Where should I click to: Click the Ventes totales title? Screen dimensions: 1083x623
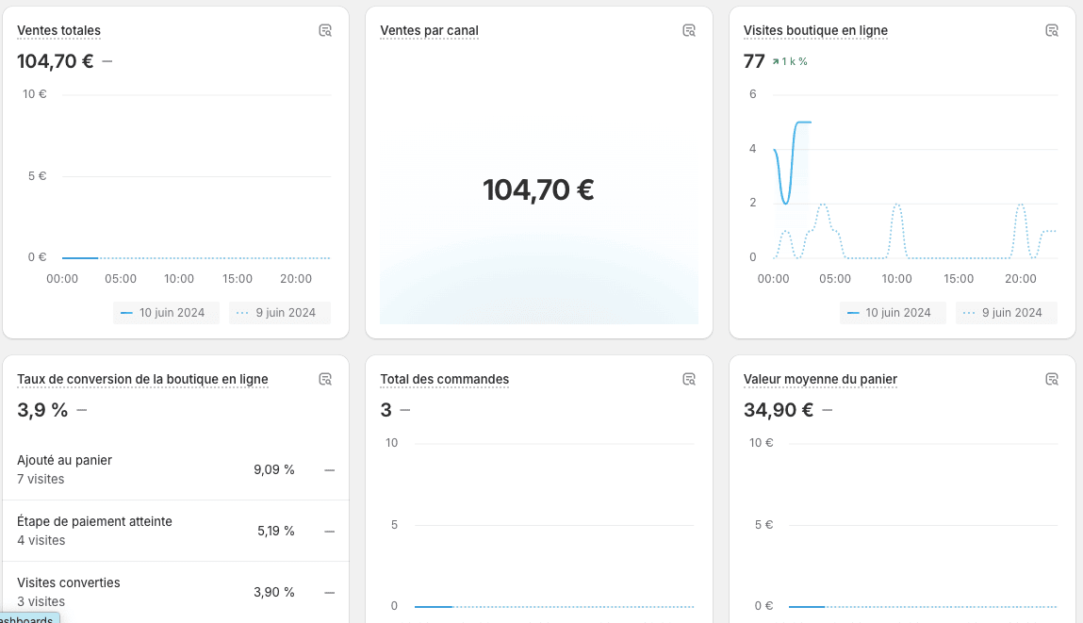[58, 30]
